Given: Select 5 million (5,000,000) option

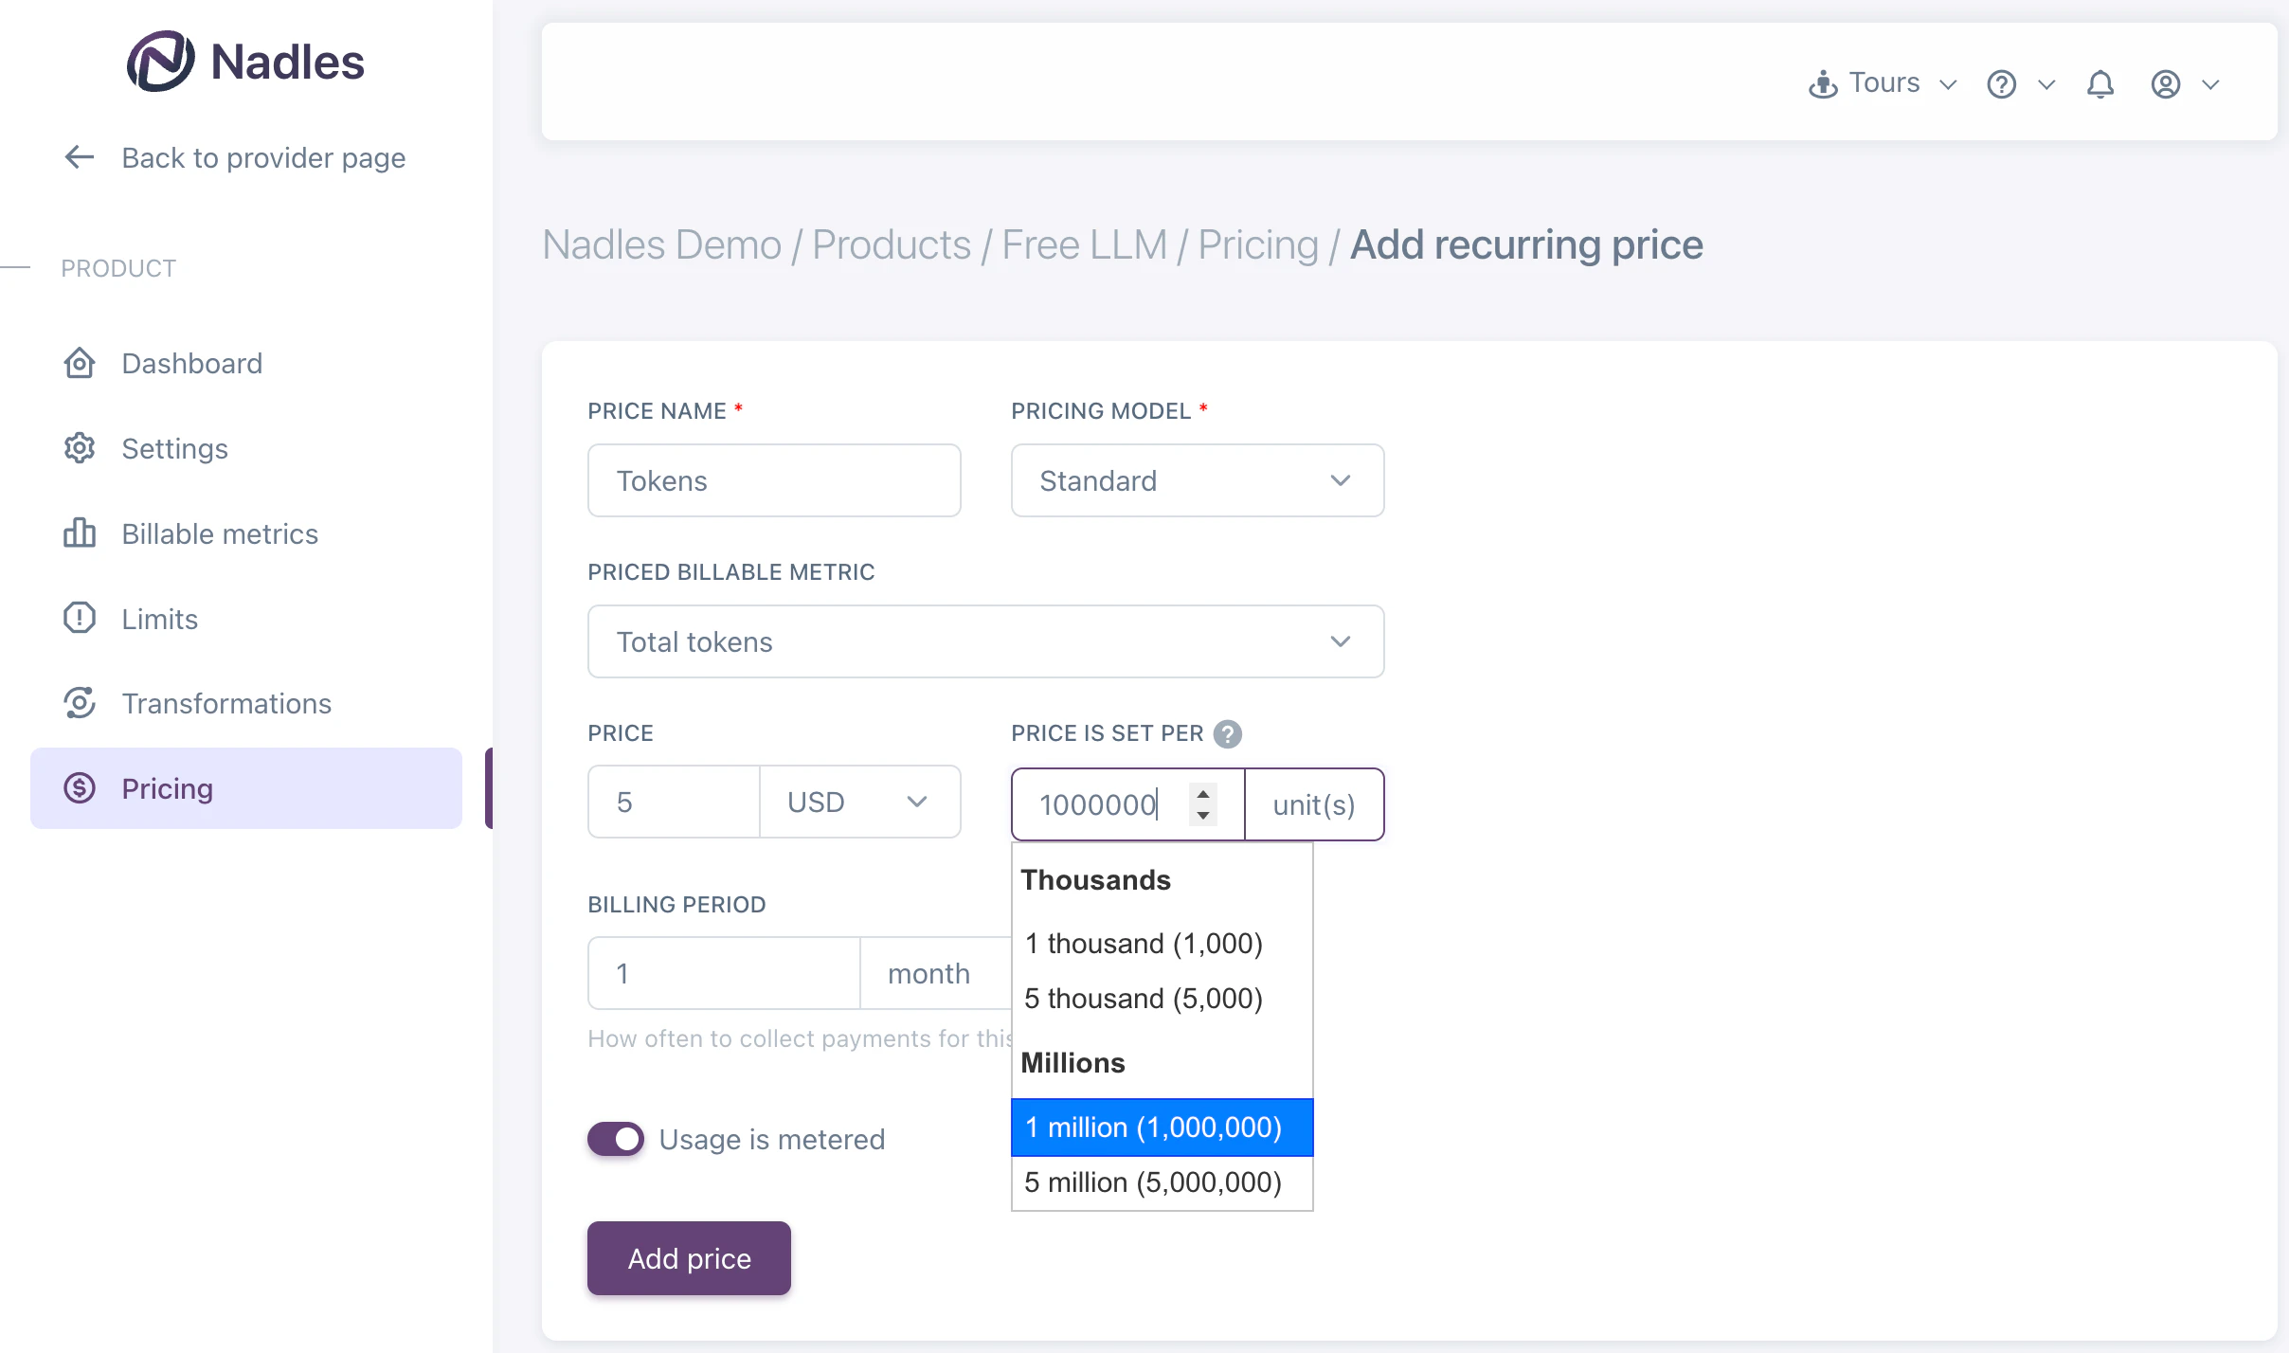Looking at the screenshot, I should click(1152, 1182).
